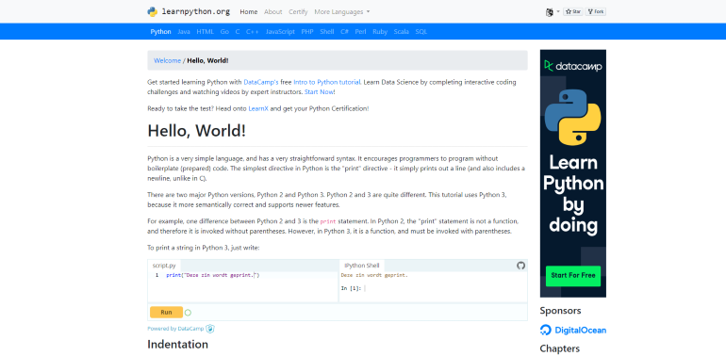Click the DigitalOcean sponsor logo

tap(572, 331)
